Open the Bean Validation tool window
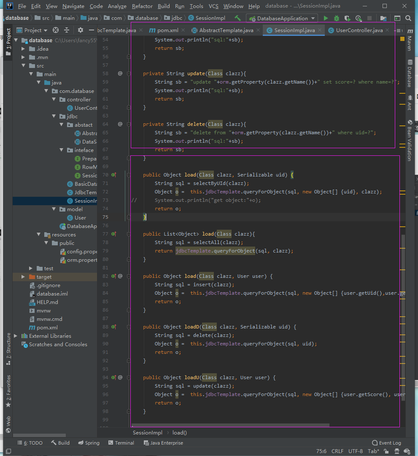 pos(410,140)
